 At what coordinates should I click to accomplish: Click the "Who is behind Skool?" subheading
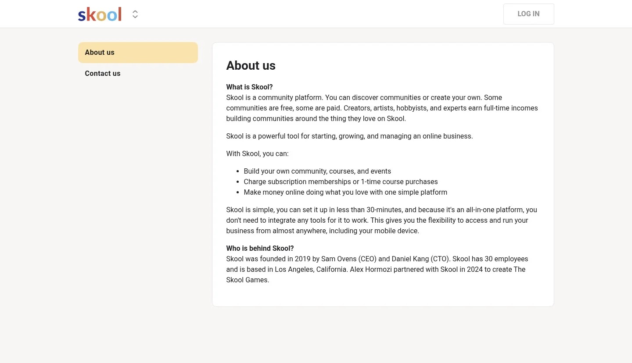click(x=260, y=248)
